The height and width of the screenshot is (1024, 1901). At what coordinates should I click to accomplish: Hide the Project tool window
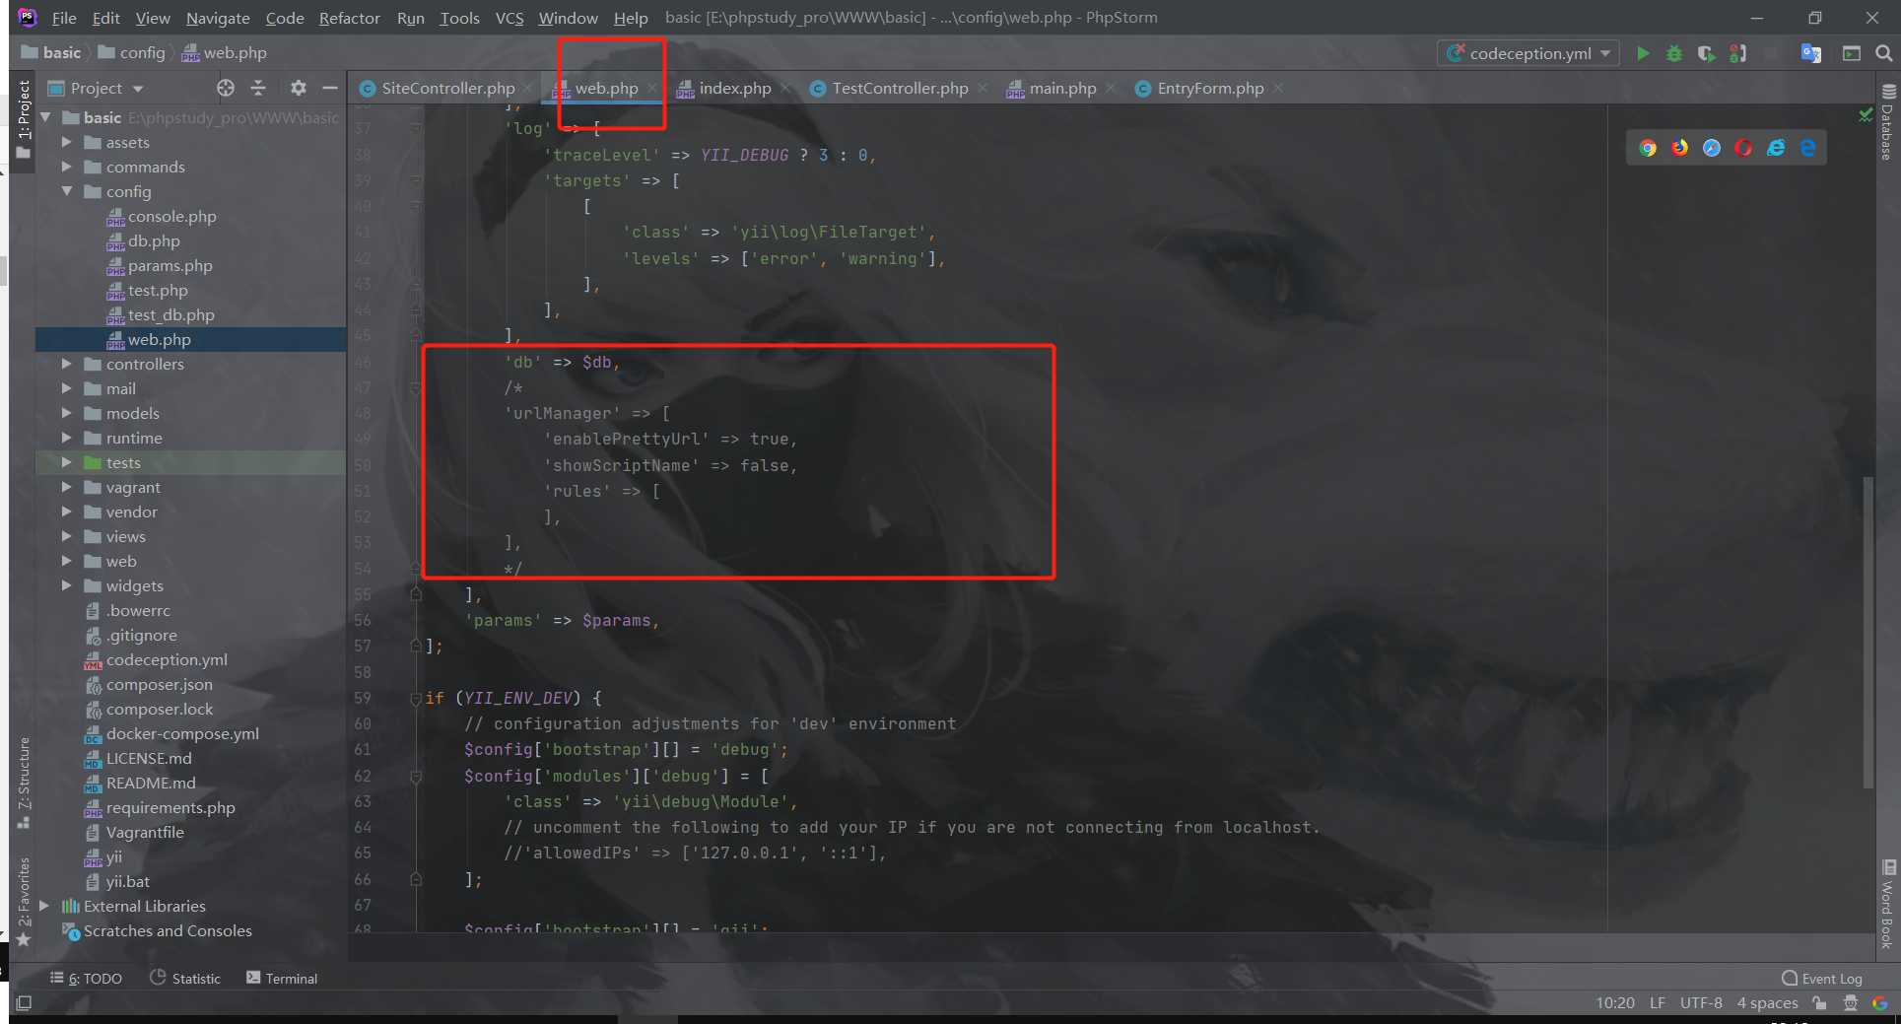pyautogui.click(x=330, y=88)
